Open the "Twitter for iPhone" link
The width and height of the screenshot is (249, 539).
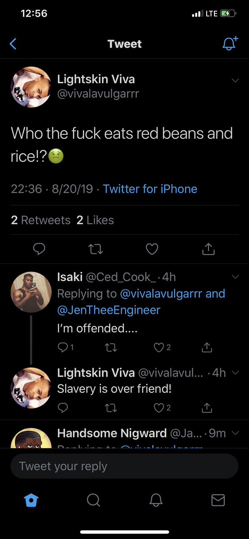[x=150, y=189]
